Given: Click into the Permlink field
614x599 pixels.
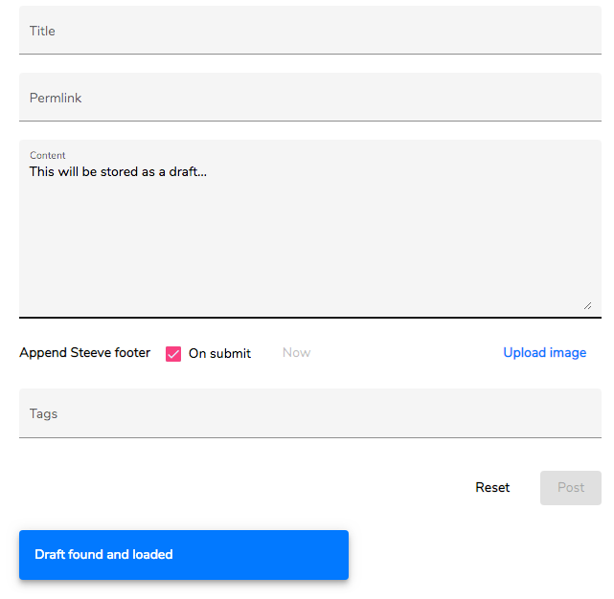Looking at the screenshot, I should click(x=310, y=98).
